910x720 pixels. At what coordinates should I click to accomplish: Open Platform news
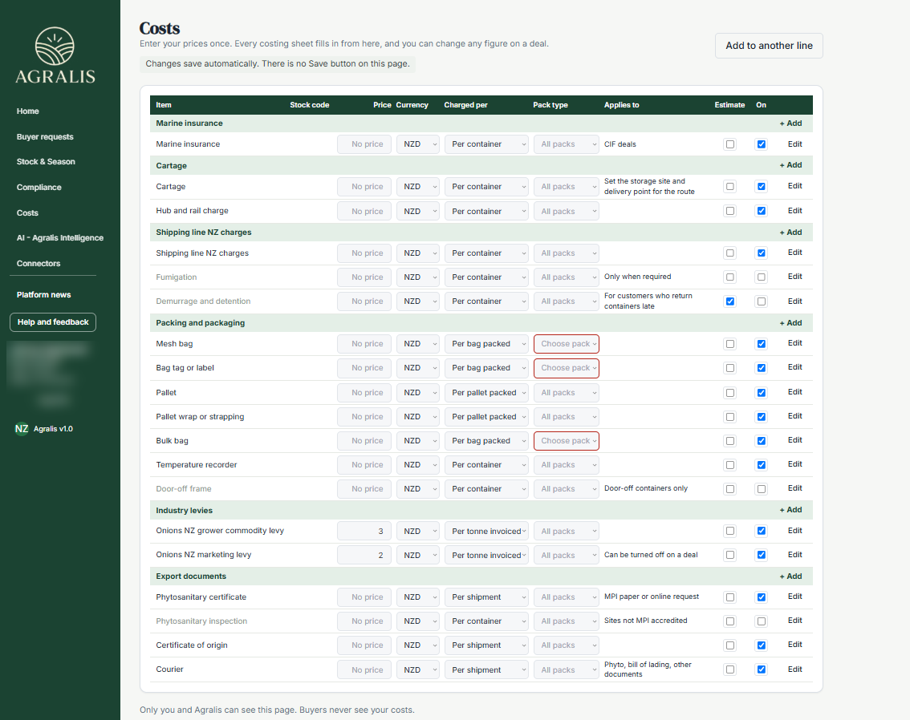(43, 294)
